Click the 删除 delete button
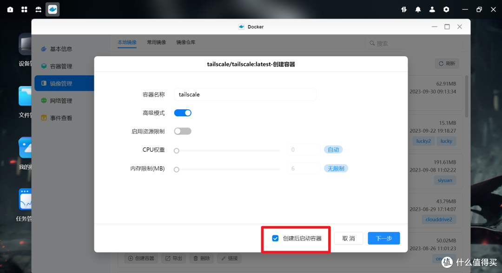This screenshot has height=273, width=502. pyautogui.click(x=202, y=258)
